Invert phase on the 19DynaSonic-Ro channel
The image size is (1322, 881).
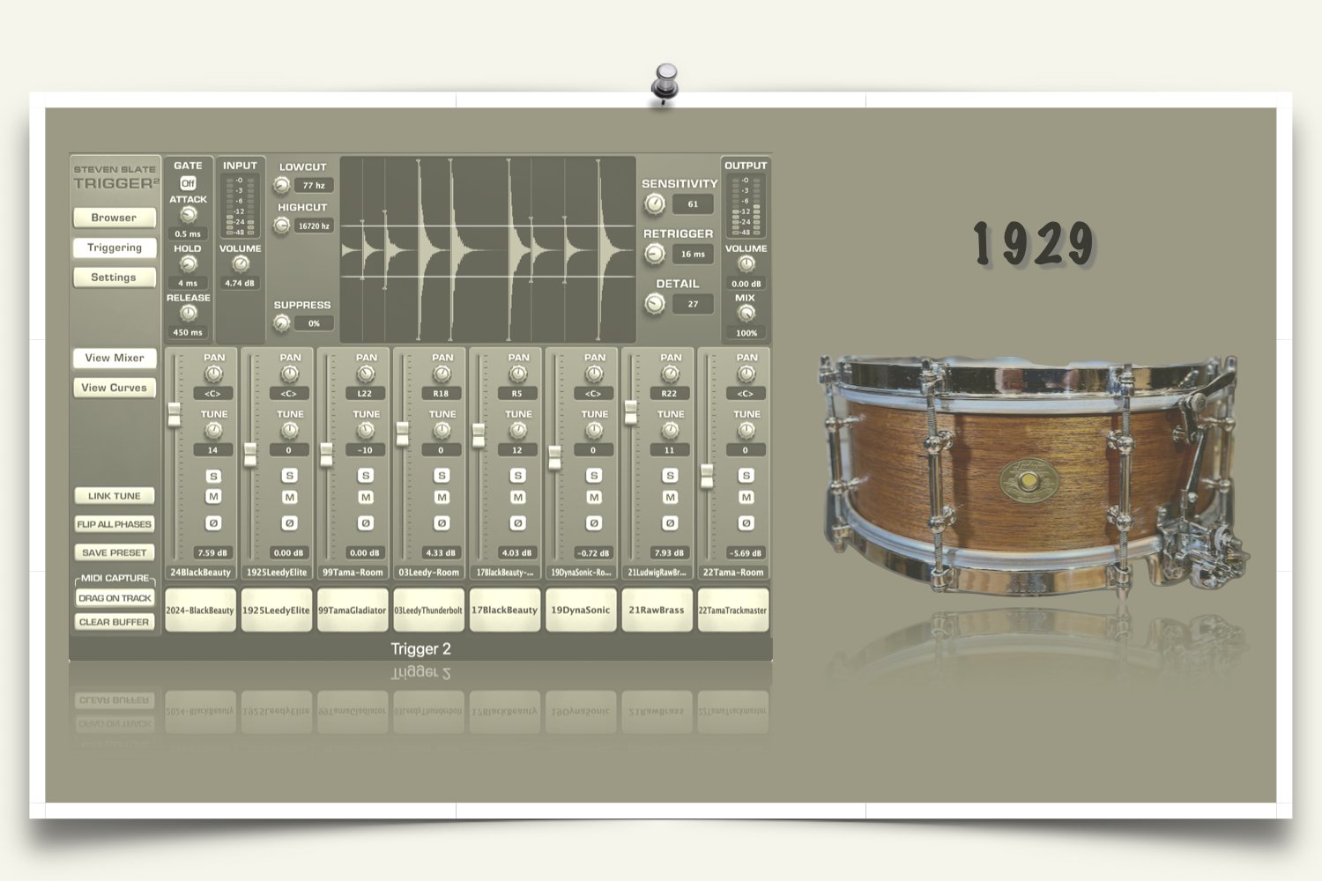pyautogui.click(x=594, y=523)
